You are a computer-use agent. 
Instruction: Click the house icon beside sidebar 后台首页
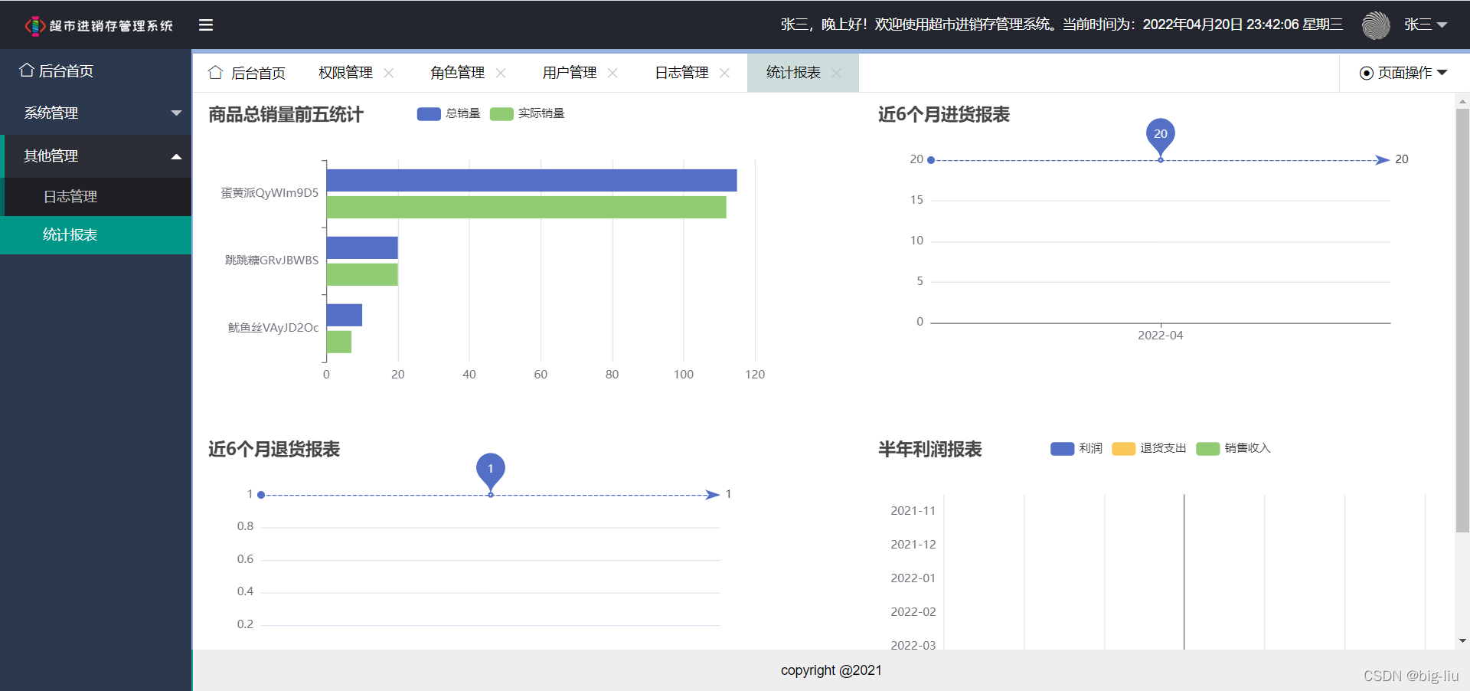click(x=27, y=70)
